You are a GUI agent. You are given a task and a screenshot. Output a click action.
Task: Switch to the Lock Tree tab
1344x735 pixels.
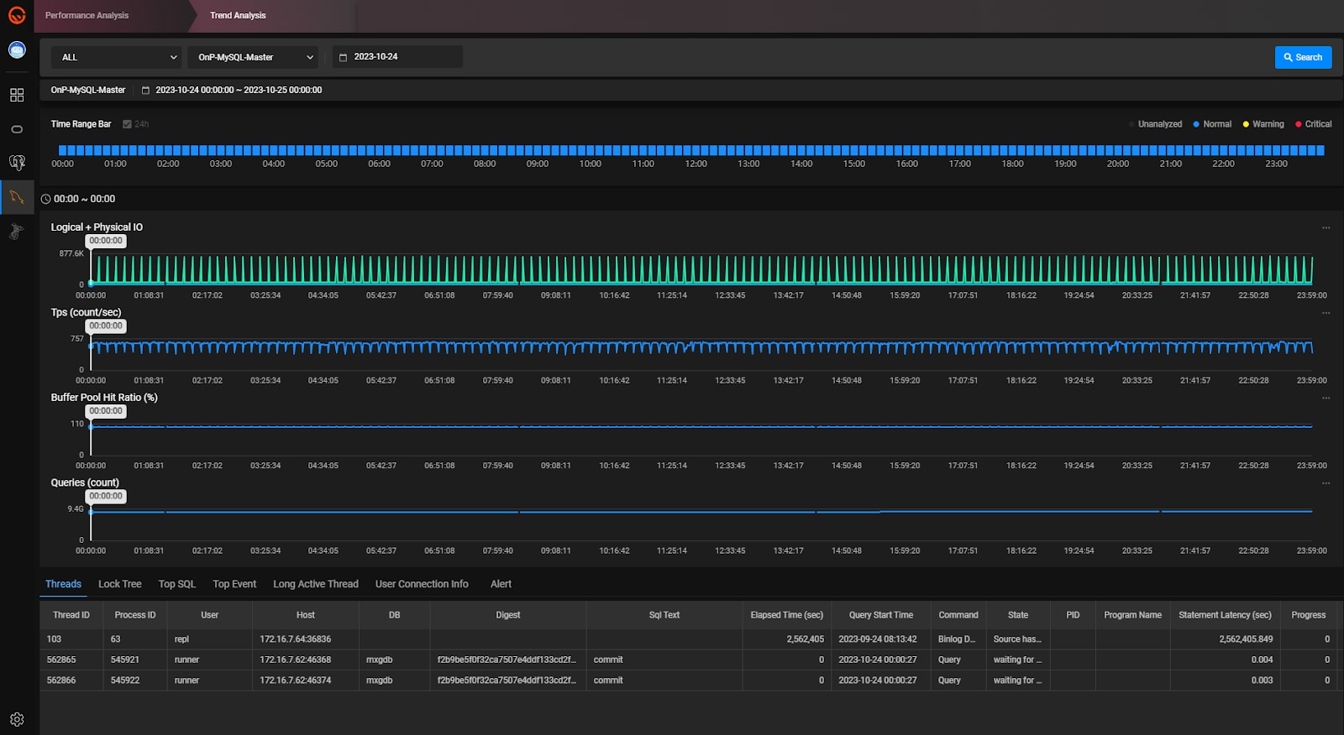point(119,584)
